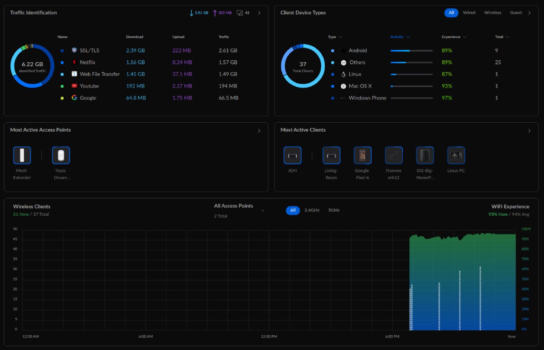The image size is (544, 350).
Task: Click the Framework12 client icon
Action: pos(394,155)
